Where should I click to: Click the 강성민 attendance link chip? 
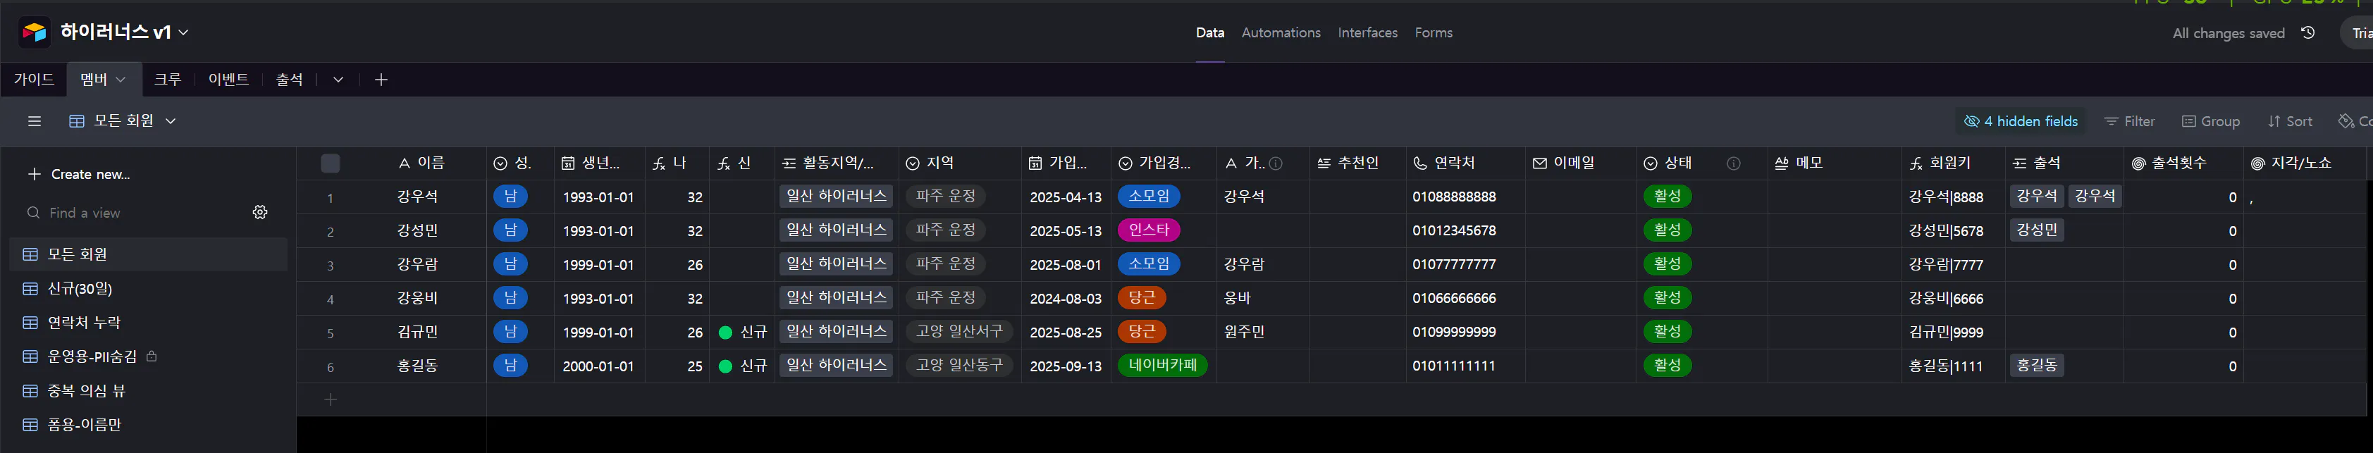[2036, 230]
